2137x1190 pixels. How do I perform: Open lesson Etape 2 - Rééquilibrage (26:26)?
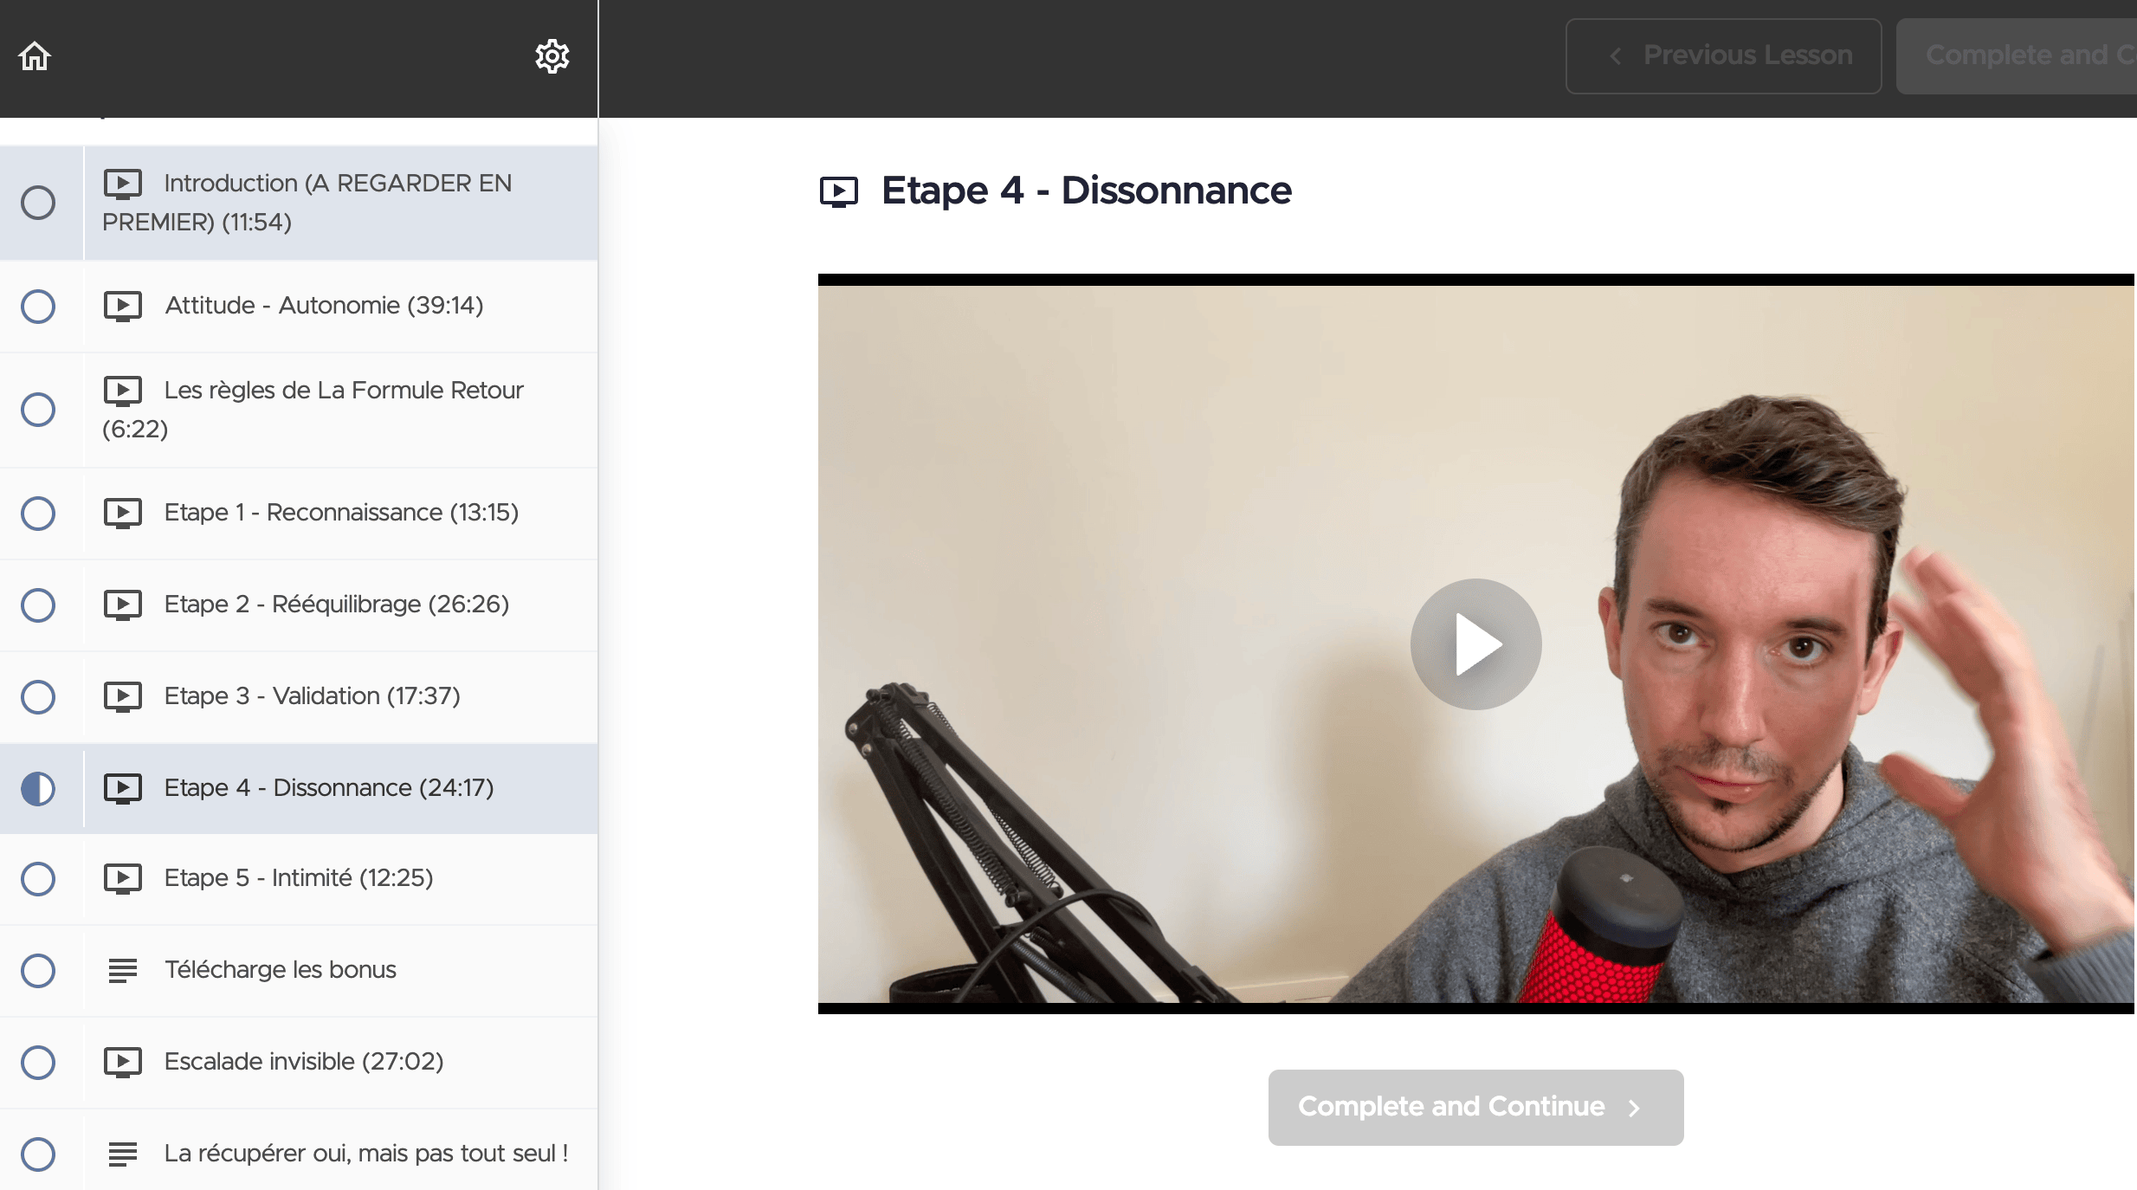(x=299, y=605)
